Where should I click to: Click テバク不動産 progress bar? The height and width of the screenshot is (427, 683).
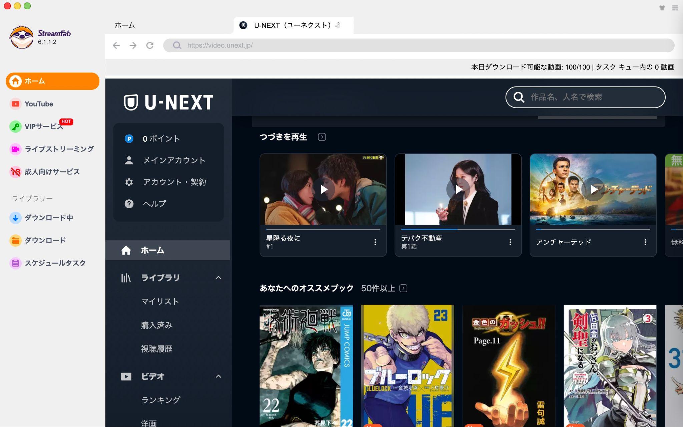pyautogui.click(x=458, y=229)
